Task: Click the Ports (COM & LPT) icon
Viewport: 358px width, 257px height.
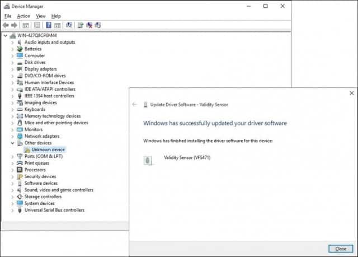Action: (20, 156)
